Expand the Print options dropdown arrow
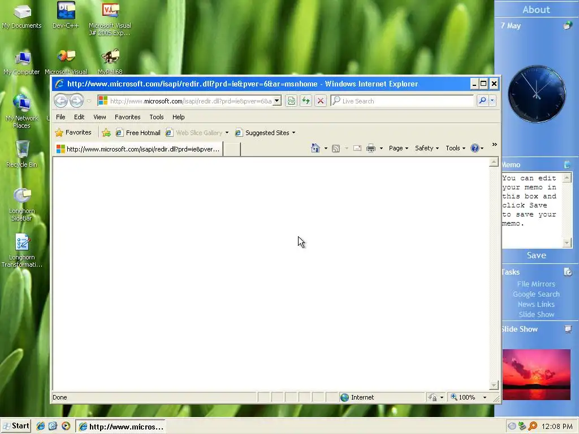Viewport: 579px width, 434px height. (381, 149)
